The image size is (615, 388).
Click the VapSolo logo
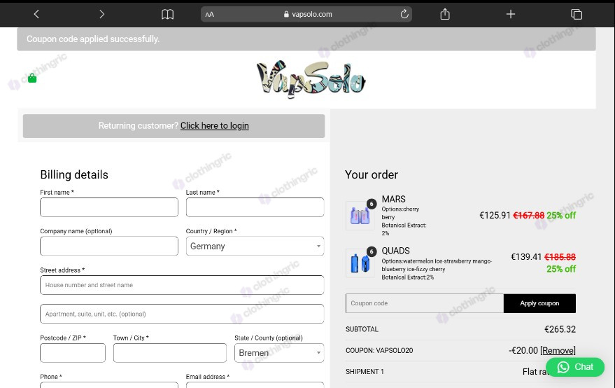click(311, 79)
